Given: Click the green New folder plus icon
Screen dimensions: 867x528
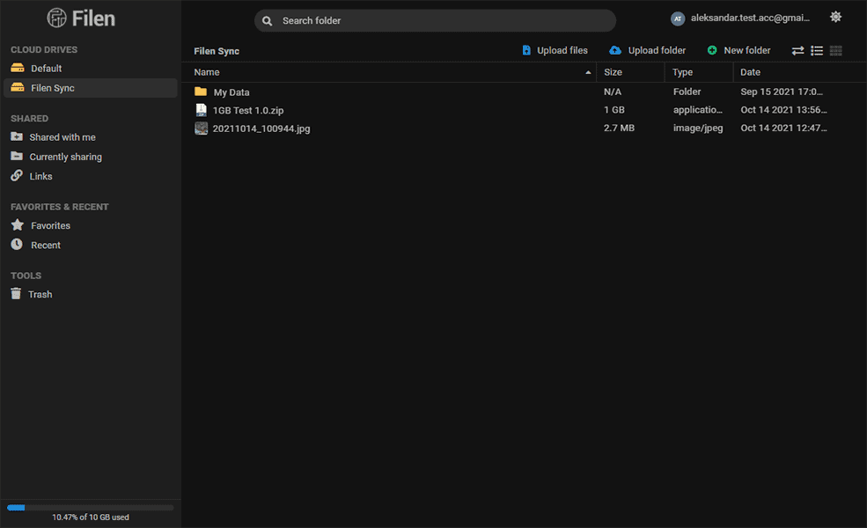Looking at the screenshot, I should coord(712,51).
